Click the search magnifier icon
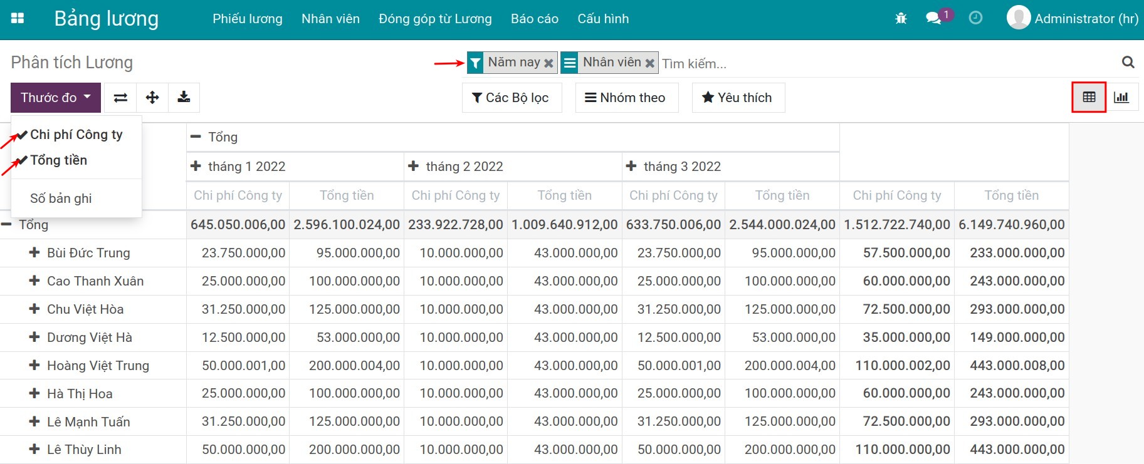The width and height of the screenshot is (1144, 464). 1128,63
